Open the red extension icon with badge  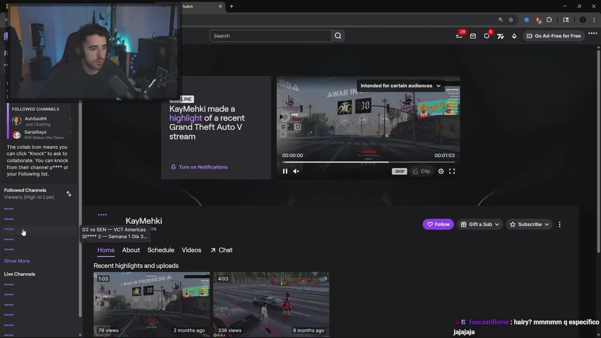538,20
